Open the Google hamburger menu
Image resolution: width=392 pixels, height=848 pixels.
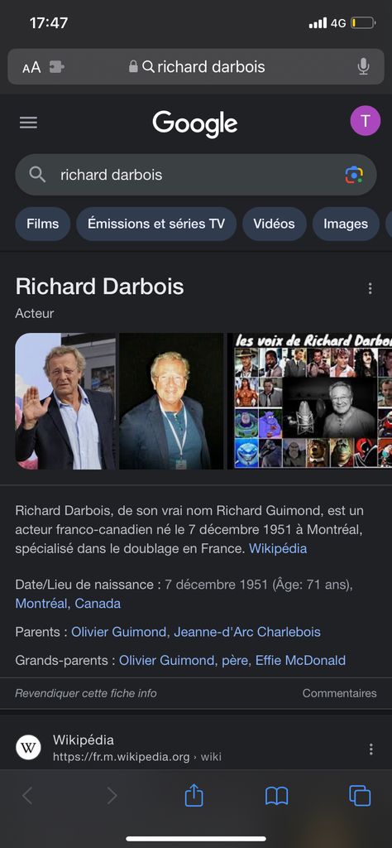29,123
